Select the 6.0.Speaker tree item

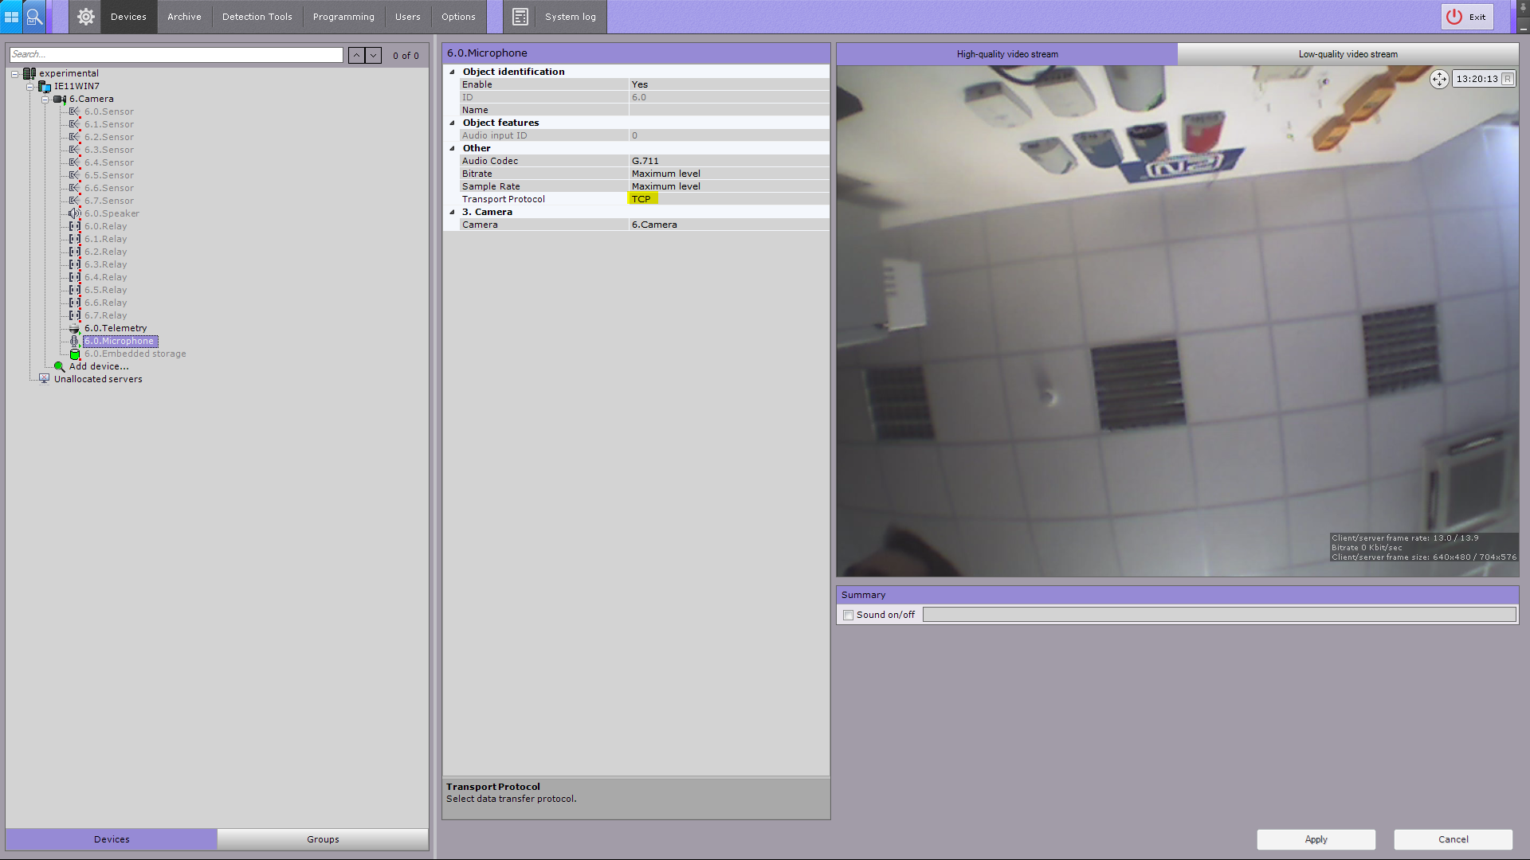click(112, 213)
